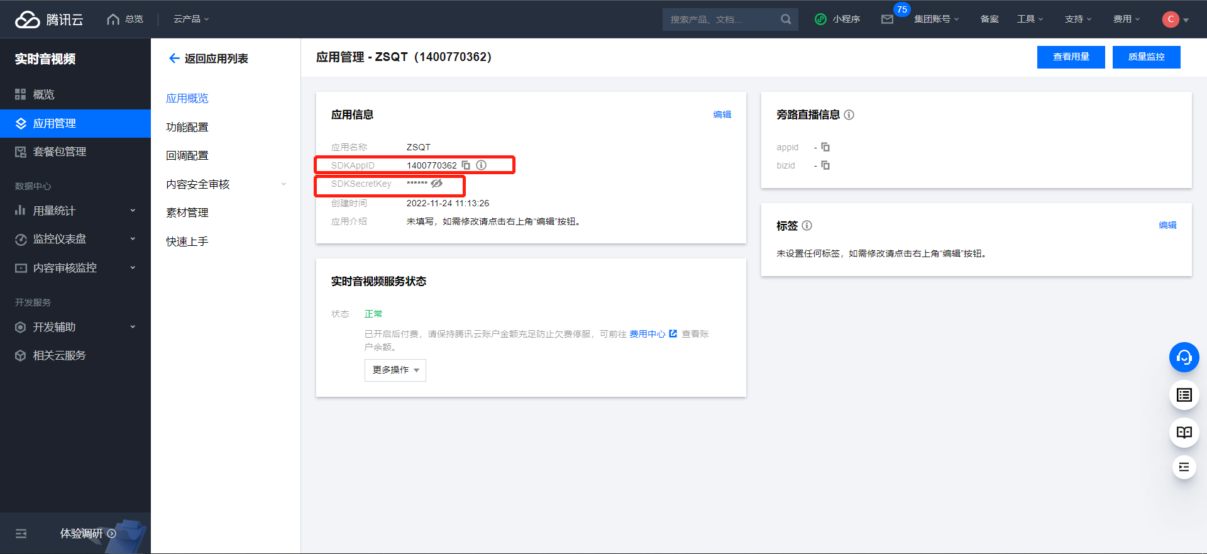Edit 应用信息 via 编辑 link
This screenshot has height=554, width=1207.
click(x=722, y=114)
